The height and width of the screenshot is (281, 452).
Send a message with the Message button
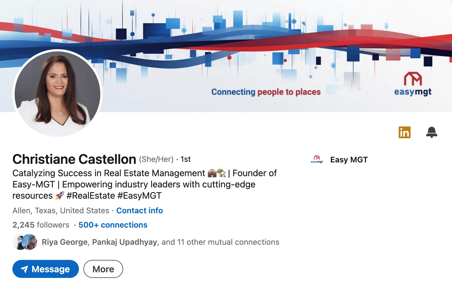click(x=46, y=269)
